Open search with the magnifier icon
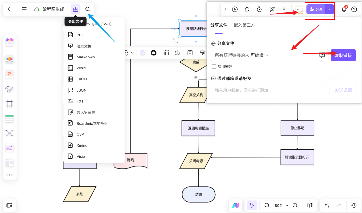 88,9
